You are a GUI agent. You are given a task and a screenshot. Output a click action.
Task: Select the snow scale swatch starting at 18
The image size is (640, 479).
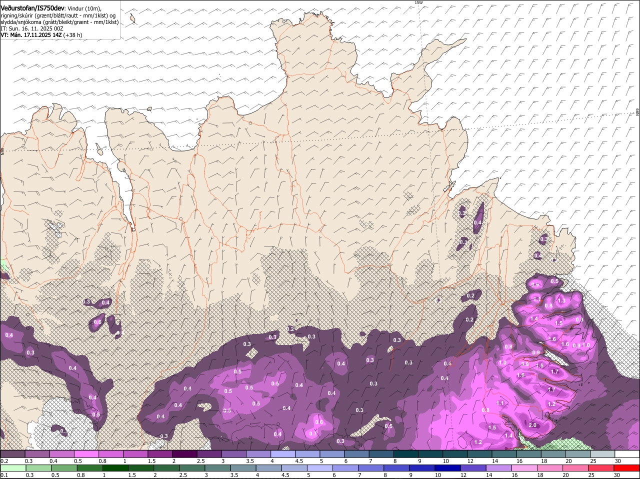(553, 454)
